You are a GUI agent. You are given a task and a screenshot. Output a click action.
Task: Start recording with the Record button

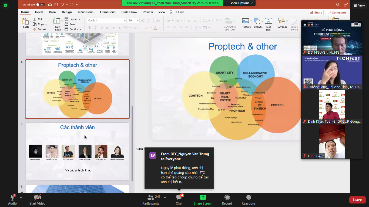pos(227,198)
